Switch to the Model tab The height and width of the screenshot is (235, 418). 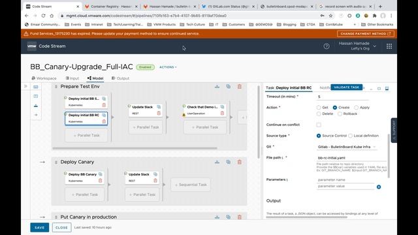(x=95, y=78)
